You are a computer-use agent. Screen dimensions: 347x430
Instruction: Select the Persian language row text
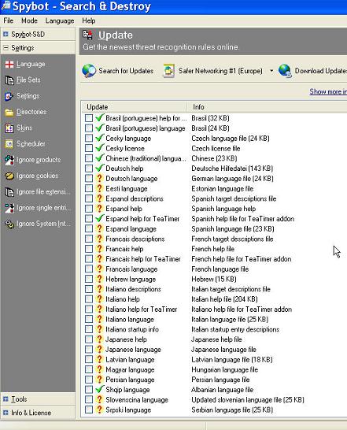pos(130,380)
